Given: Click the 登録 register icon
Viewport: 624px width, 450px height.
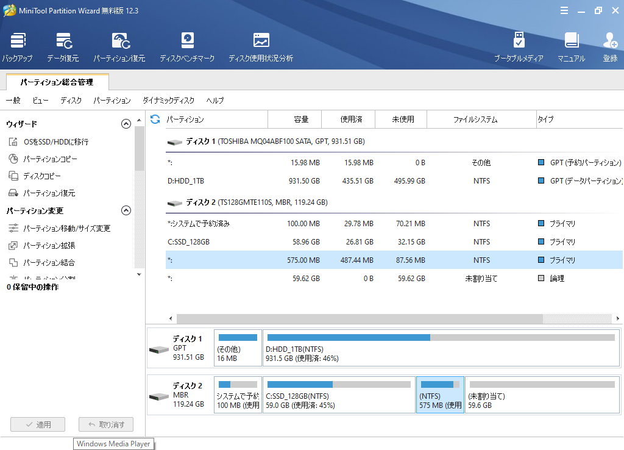Looking at the screenshot, I should [610, 48].
